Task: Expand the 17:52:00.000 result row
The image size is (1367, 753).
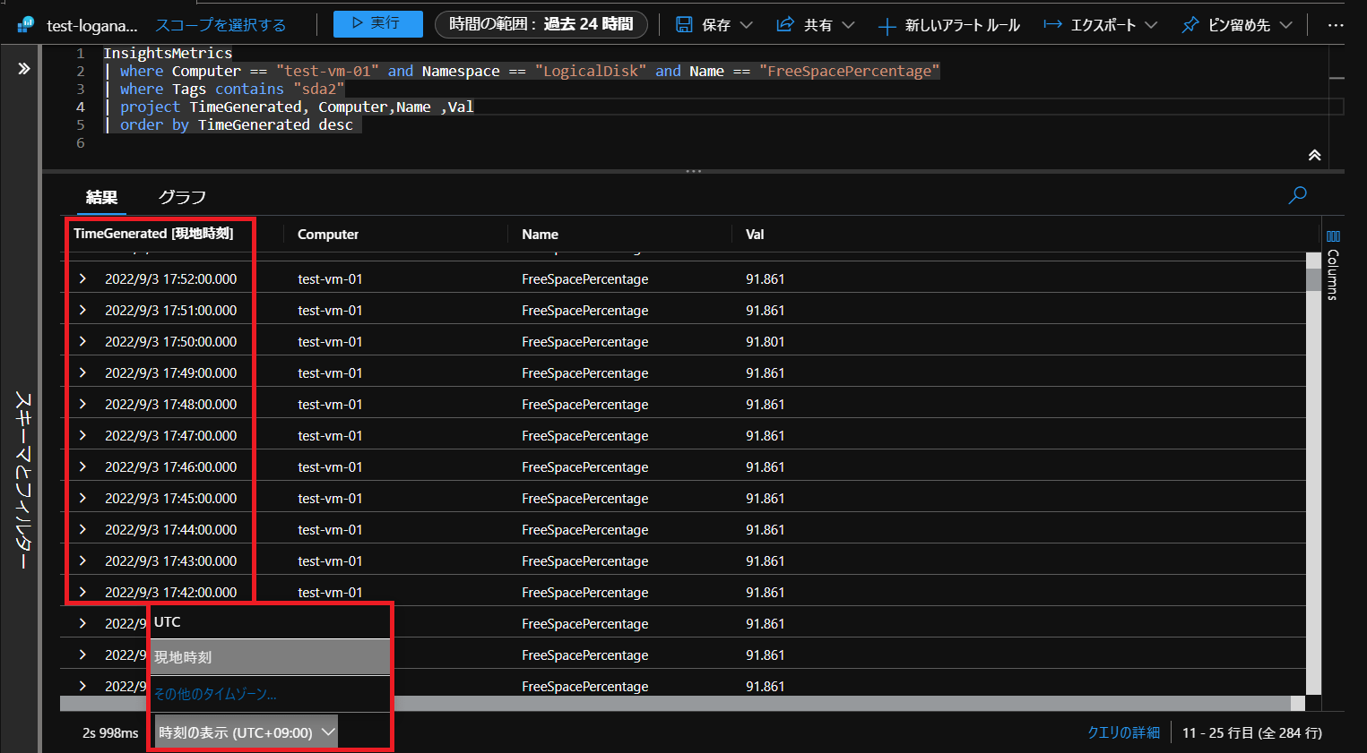Action: 82,278
